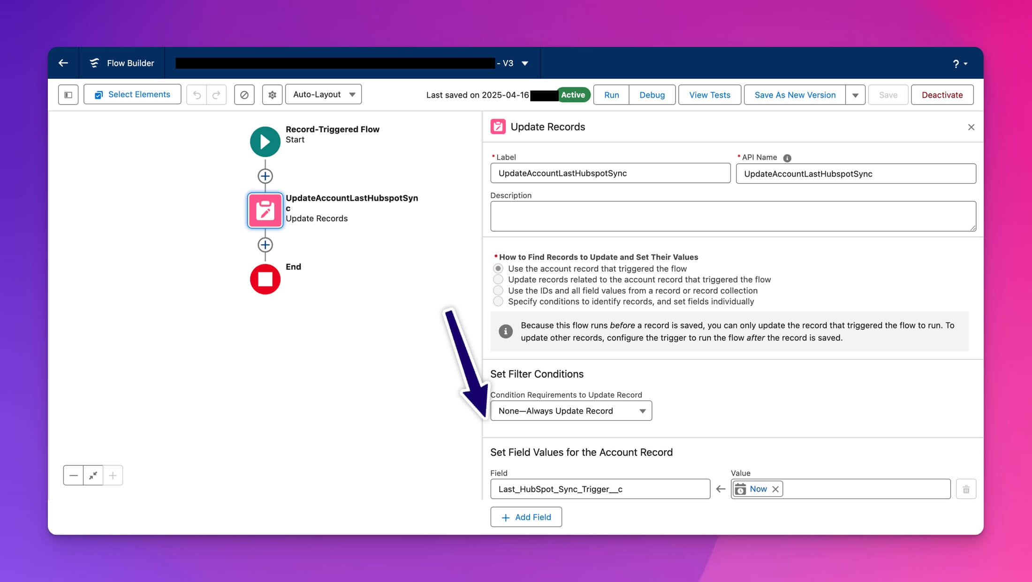This screenshot has height=582, width=1032.
Task: Expand the Save As New Version arrow
Action: (x=855, y=95)
